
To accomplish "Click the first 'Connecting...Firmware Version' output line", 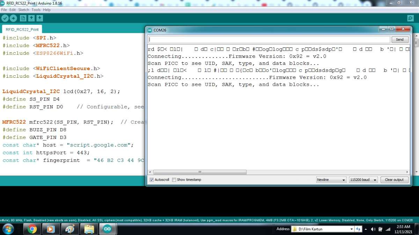I will tap(237, 56).
